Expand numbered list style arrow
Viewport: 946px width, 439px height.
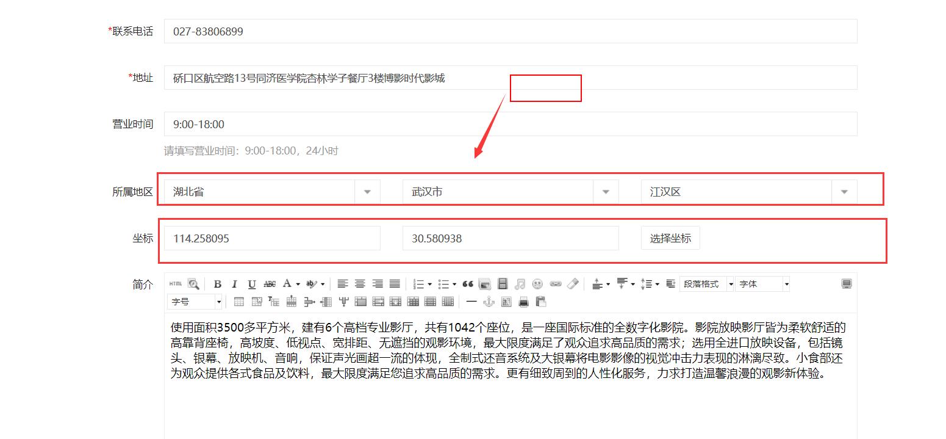point(430,284)
